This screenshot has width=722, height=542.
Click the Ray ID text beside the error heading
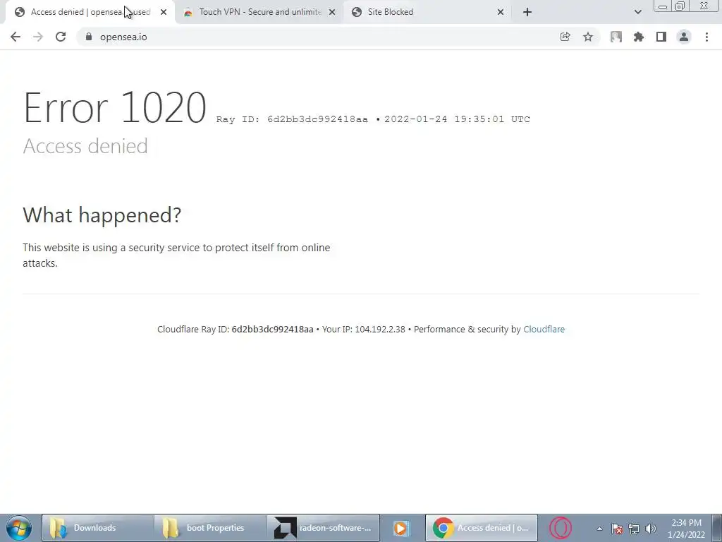[292, 119]
